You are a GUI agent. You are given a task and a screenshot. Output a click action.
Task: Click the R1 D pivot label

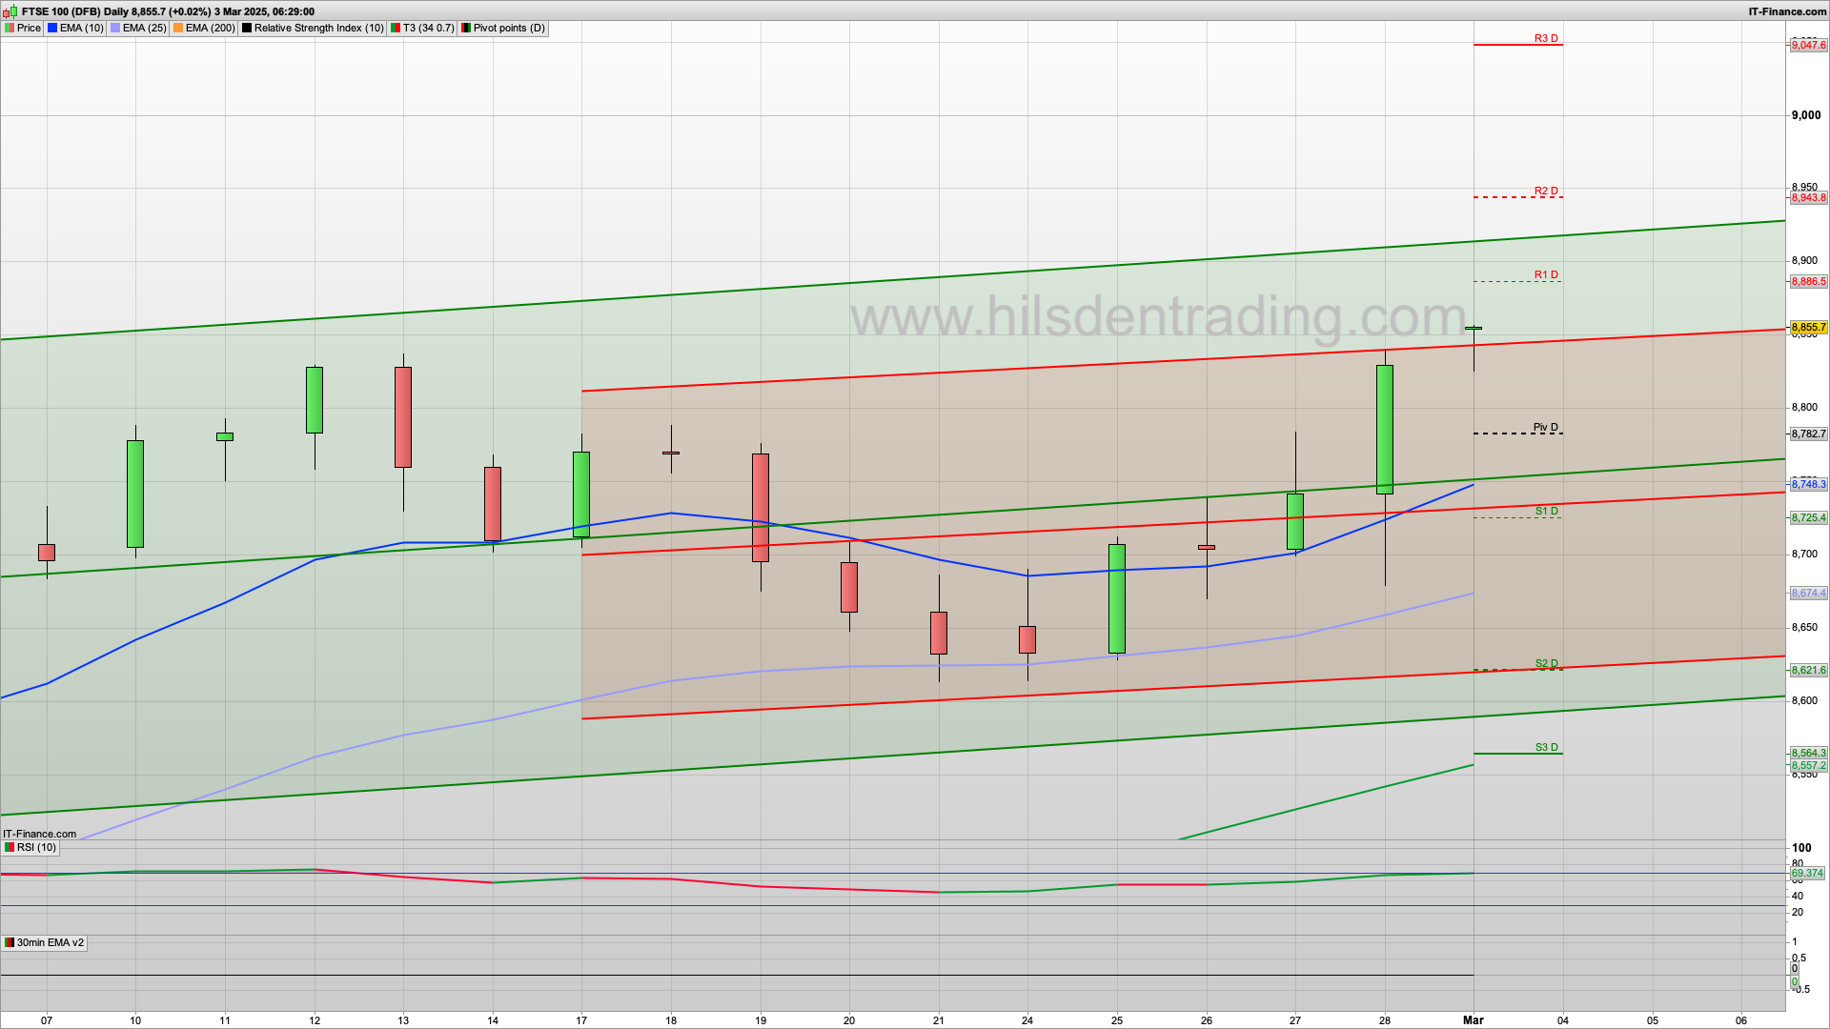pyautogui.click(x=1546, y=275)
